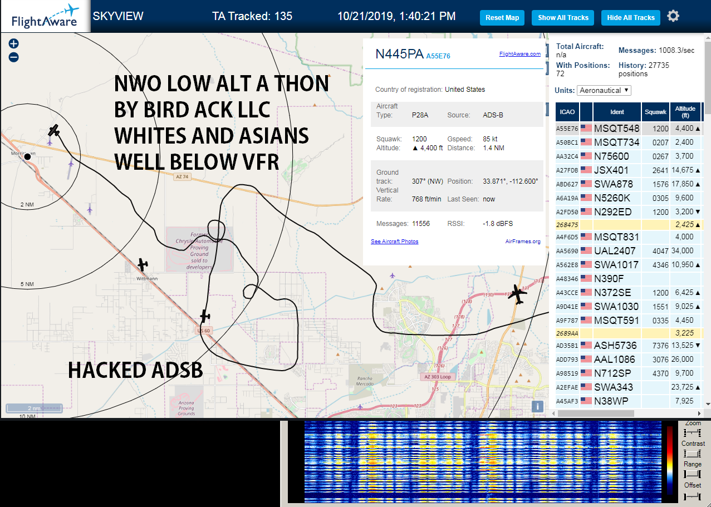Zoom out the map with minus icon

coord(14,57)
